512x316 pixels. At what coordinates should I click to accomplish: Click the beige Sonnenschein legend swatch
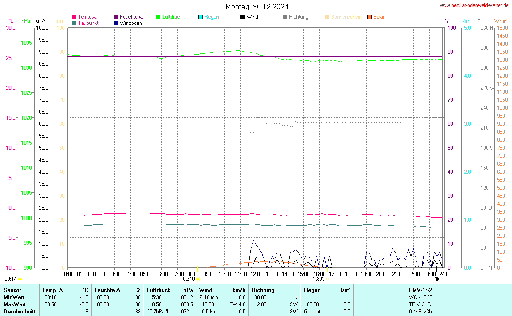pyautogui.click(x=327, y=17)
